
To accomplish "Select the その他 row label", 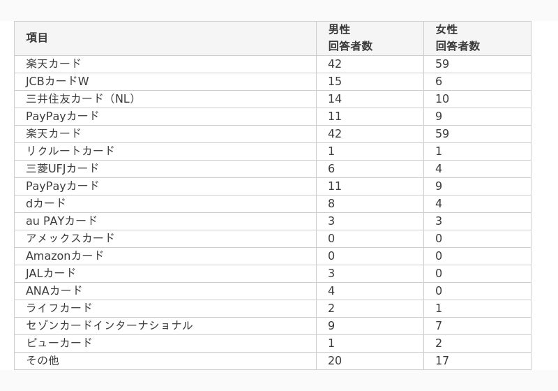I will coord(43,360).
